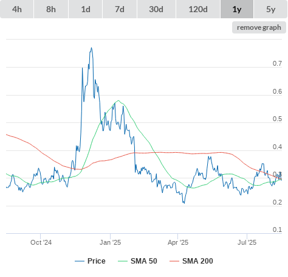Switch to the 4h timeframe tab
288x277 pixels.
17,9
